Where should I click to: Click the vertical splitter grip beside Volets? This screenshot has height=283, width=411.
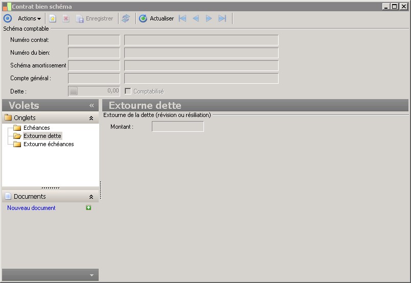tap(100, 190)
